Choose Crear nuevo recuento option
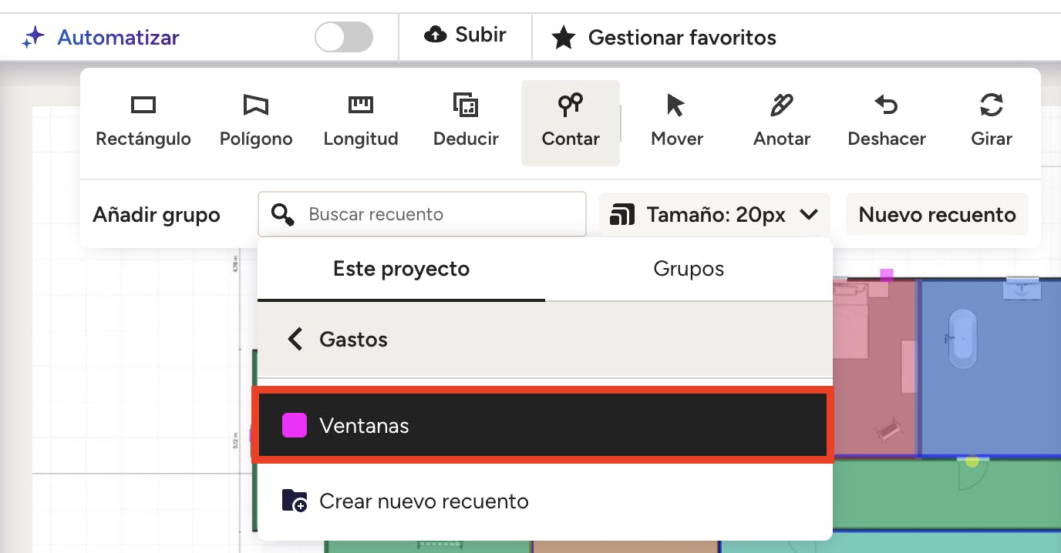 pyautogui.click(x=423, y=501)
